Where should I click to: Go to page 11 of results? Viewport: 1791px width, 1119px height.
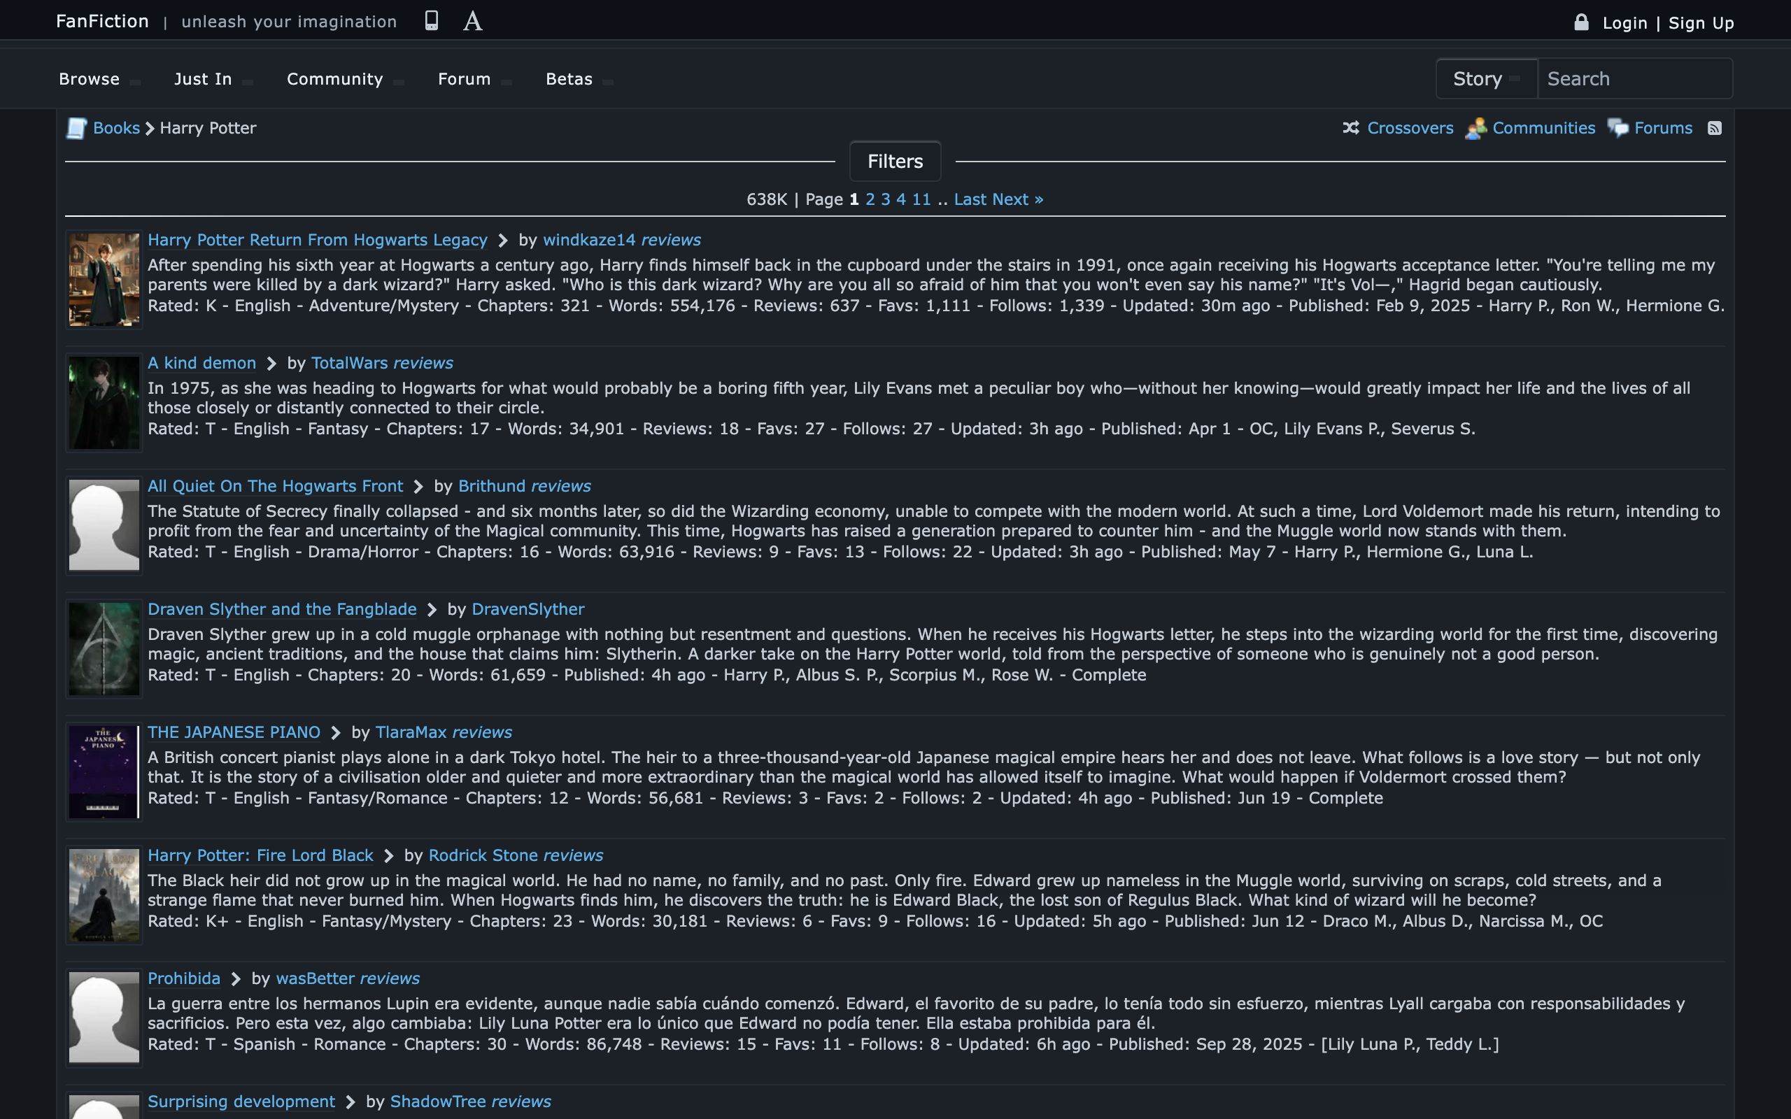click(921, 200)
